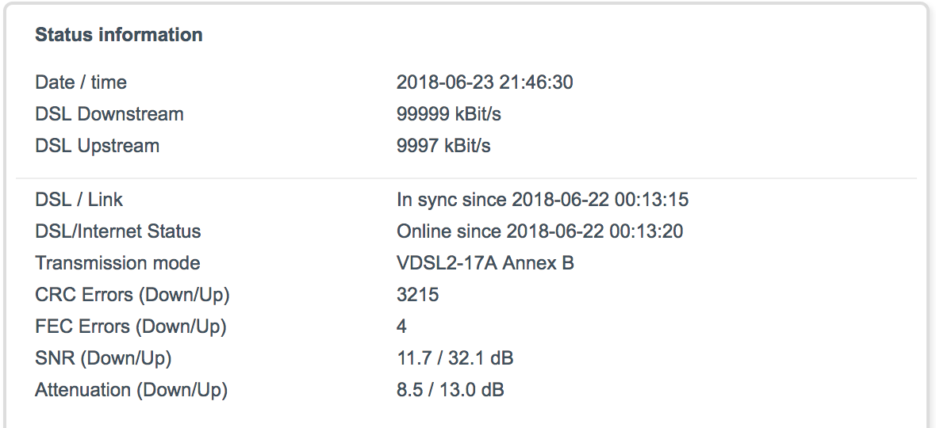Select the DSL/Internet Status label
The width and height of the screenshot is (936, 428).
(x=118, y=231)
